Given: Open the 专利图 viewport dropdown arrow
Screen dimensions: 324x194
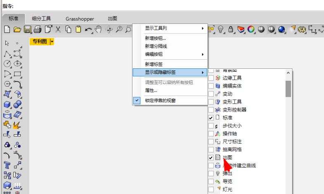Looking at the screenshot, I should (52, 41).
